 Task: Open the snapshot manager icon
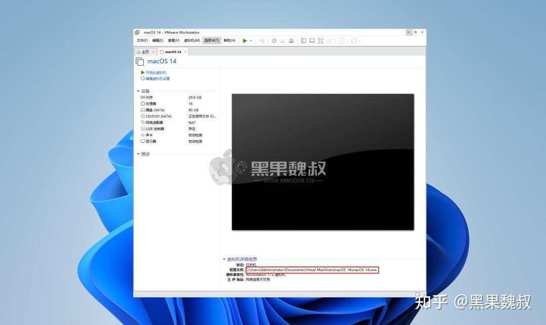[291, 40]
